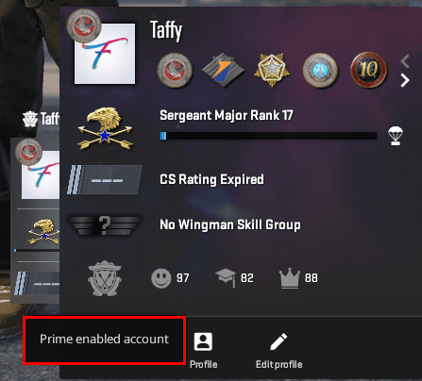Screen dimensions: 422x381
Task: Click the grey Prime shield emblem
Action: [x=105, y=278]
